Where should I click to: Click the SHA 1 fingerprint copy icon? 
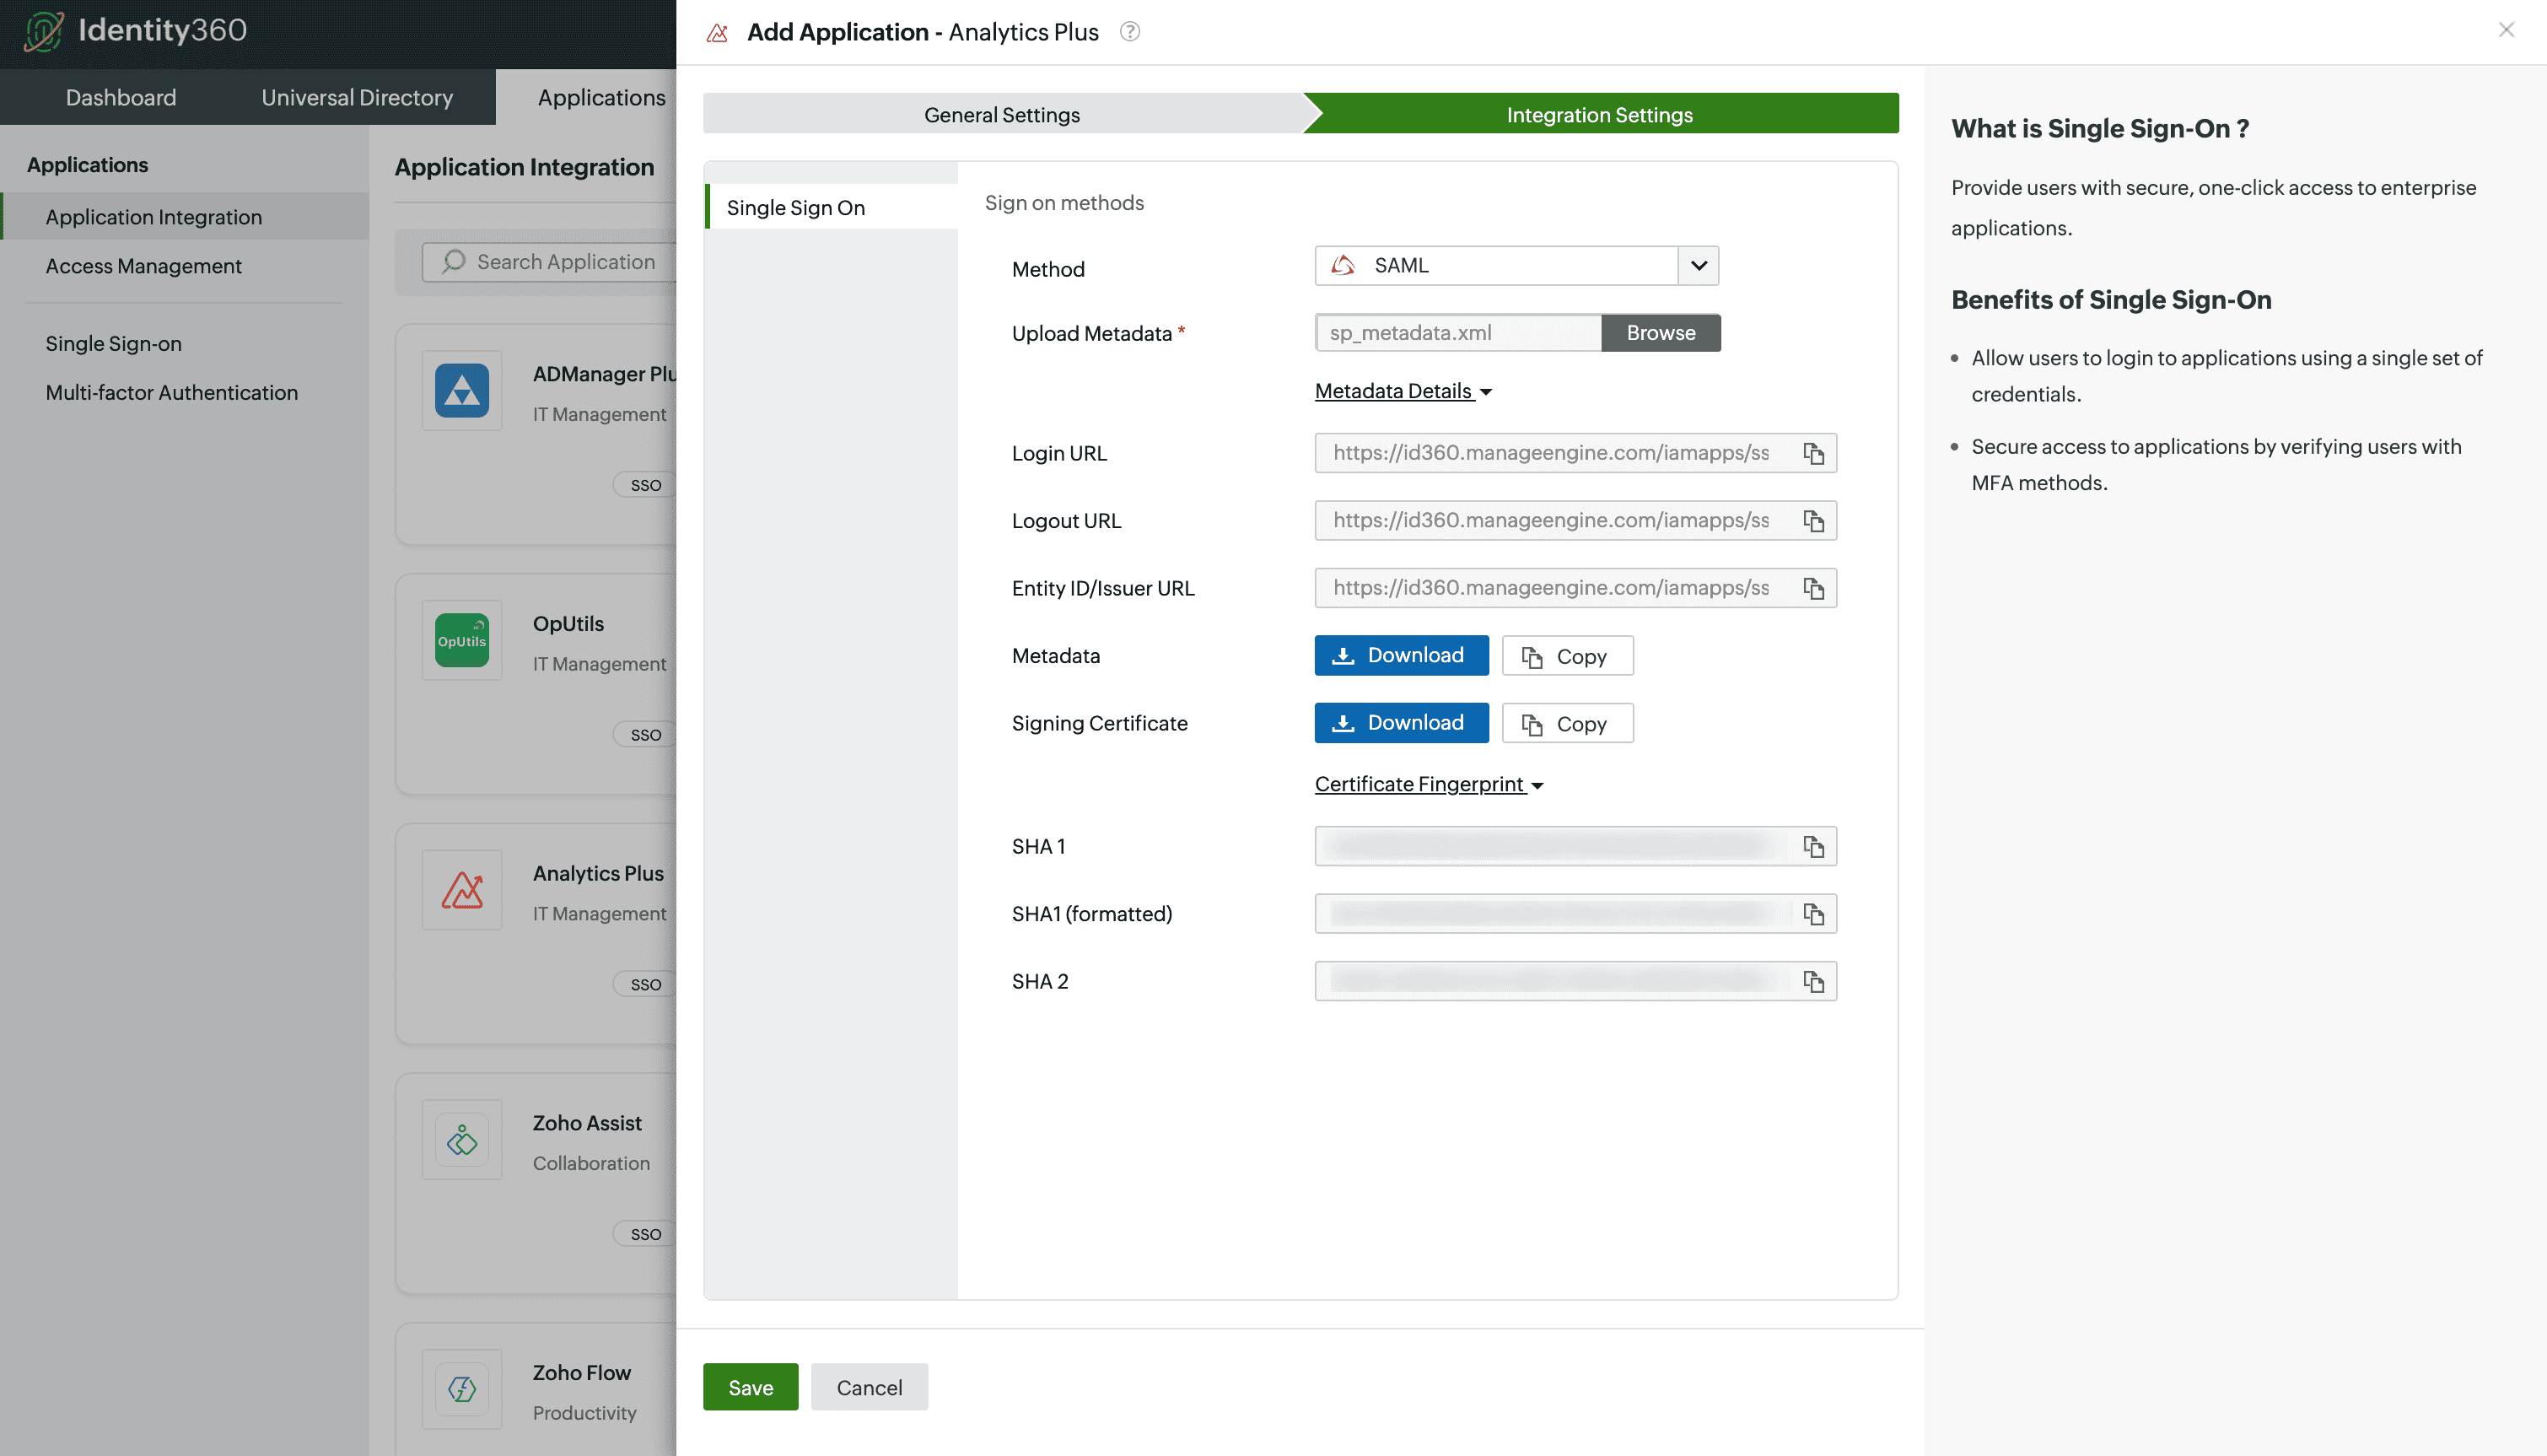point(1814,847)
